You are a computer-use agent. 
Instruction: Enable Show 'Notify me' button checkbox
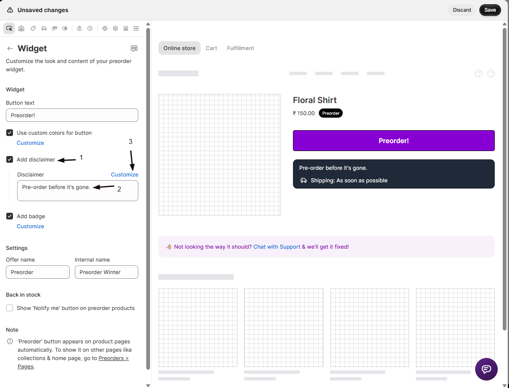10,308
